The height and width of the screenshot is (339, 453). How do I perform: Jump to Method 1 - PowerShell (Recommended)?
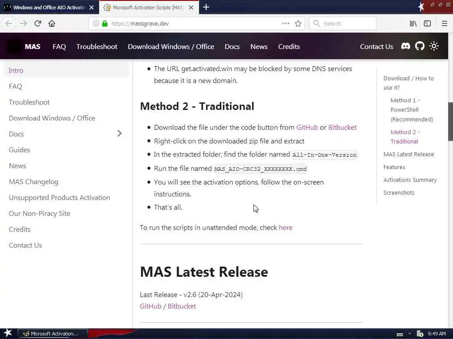point(412,109)
